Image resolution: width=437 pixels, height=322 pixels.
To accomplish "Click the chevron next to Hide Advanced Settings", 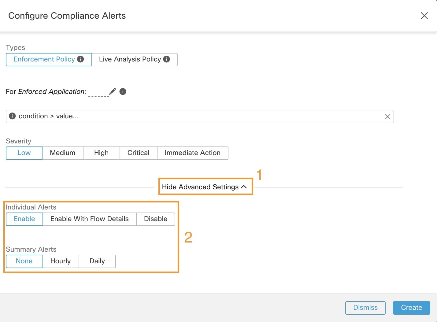I will coord(244,187).
